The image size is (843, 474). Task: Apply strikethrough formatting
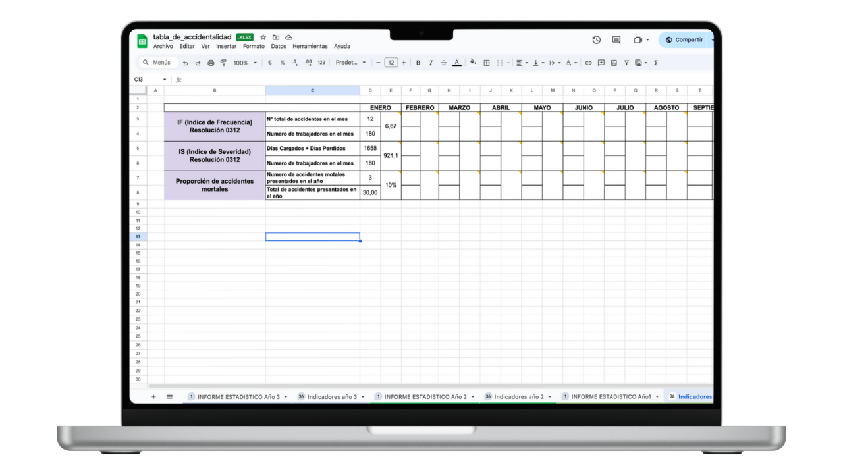click(444, 63)
